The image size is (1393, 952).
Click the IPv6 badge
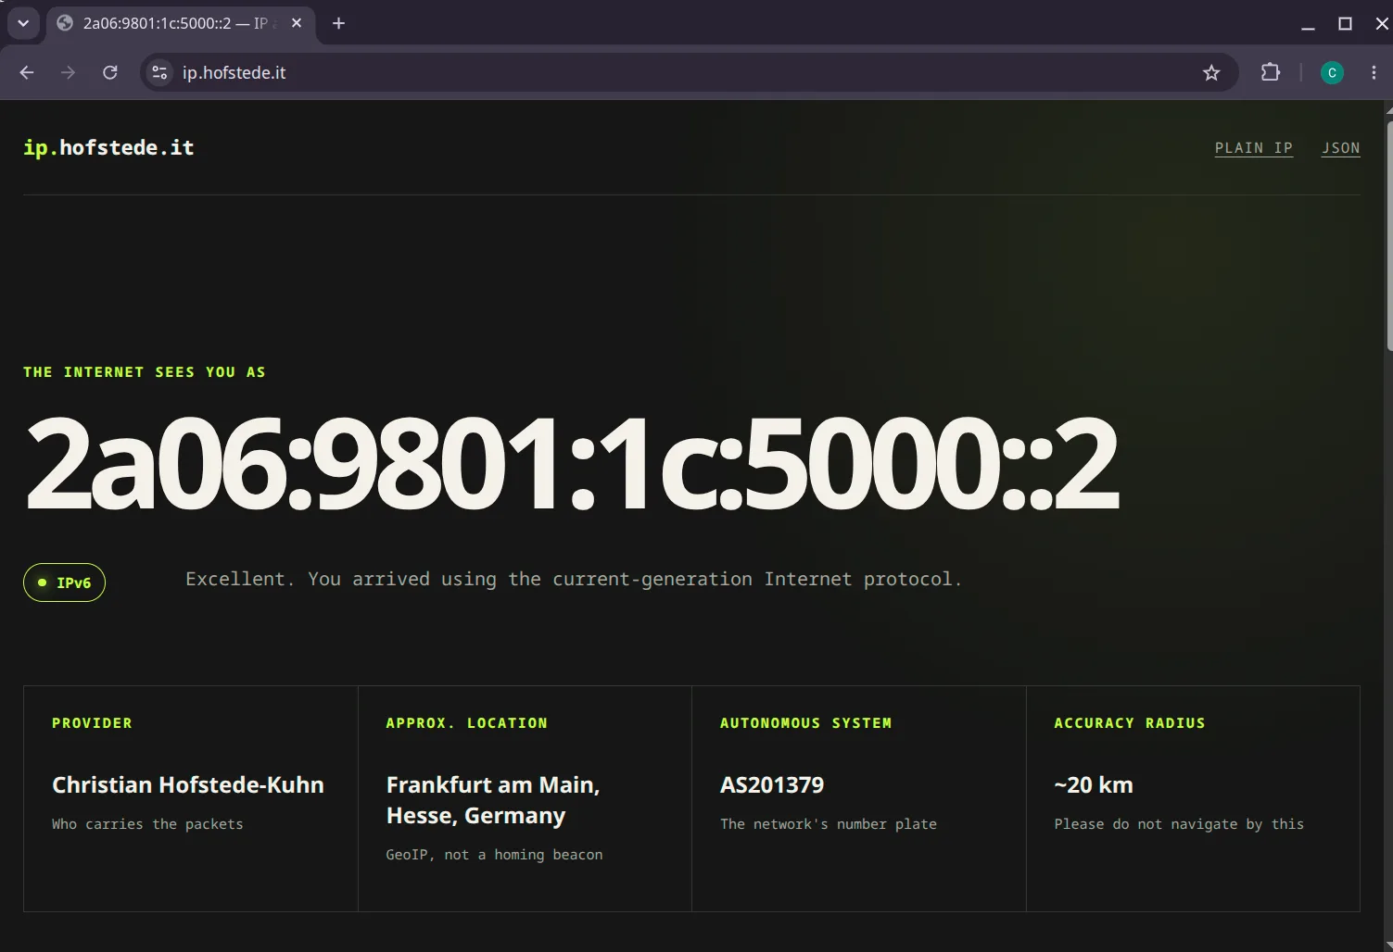64,582
